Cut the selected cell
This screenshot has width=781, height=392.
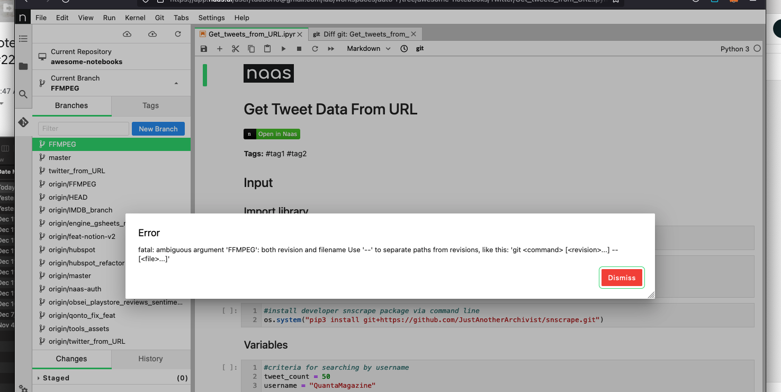(235, 48)
